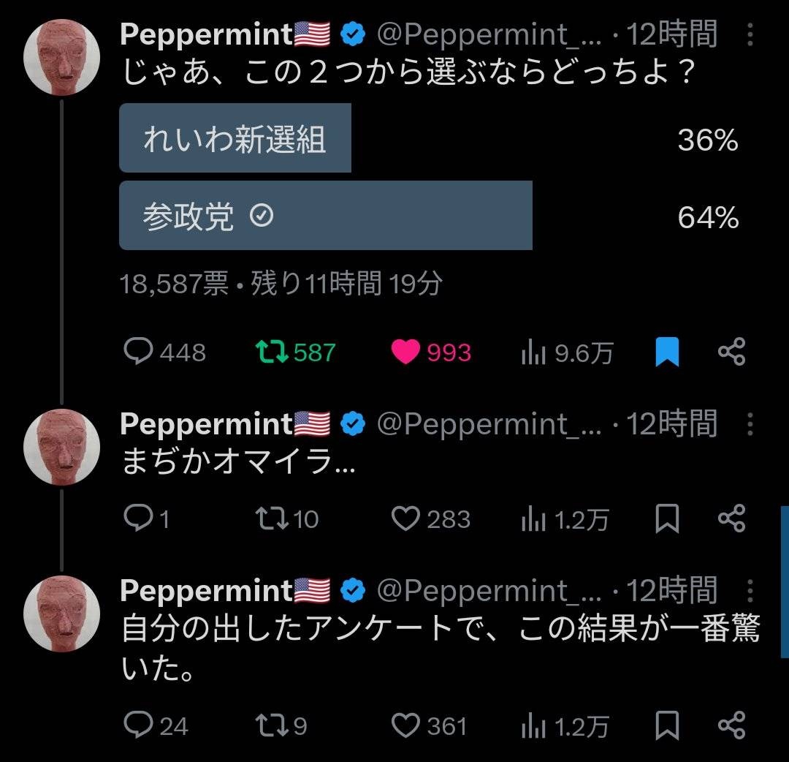Reply to the まぢかオマイラ tweet
Image resolution: width=789 pixels, height=762 pixels.
click(x=137, y=519)
